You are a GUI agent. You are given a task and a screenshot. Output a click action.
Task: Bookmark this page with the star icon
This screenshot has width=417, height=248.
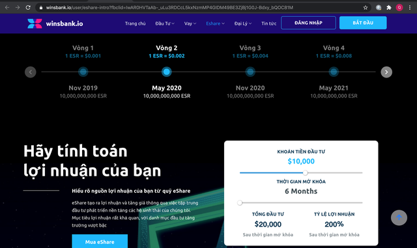(x=366, y=7)
